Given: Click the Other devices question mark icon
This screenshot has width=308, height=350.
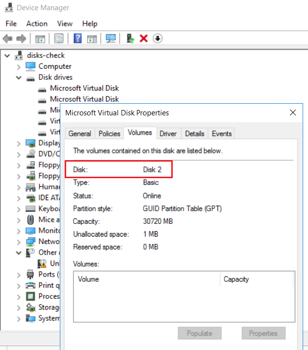Looking at the screenshot, I should coord(30,253).
